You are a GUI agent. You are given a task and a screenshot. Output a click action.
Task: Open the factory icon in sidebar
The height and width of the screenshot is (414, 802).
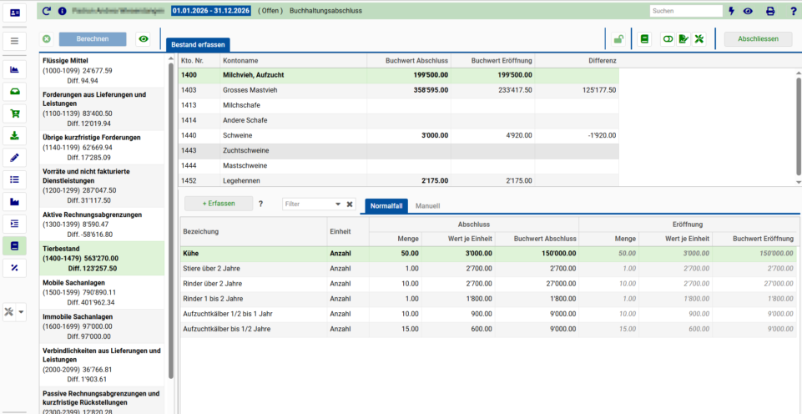click(14, 202)
